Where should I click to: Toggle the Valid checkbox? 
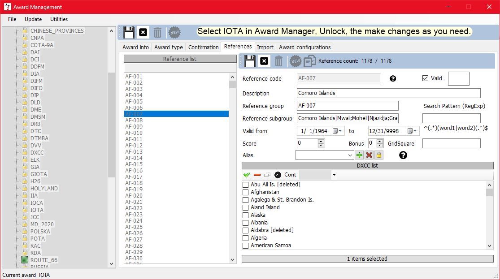click(425, 78)
